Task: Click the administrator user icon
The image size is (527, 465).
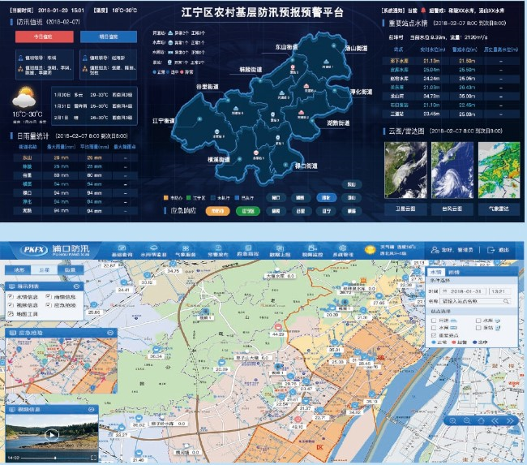Action: [435, 250]
